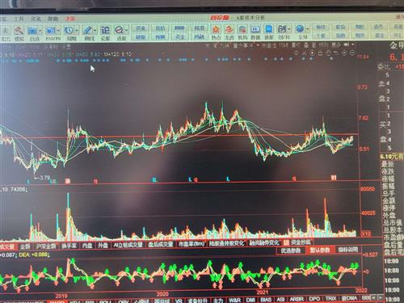
Task: Click the 3.79 low price label
Action: tap(44, 178)
